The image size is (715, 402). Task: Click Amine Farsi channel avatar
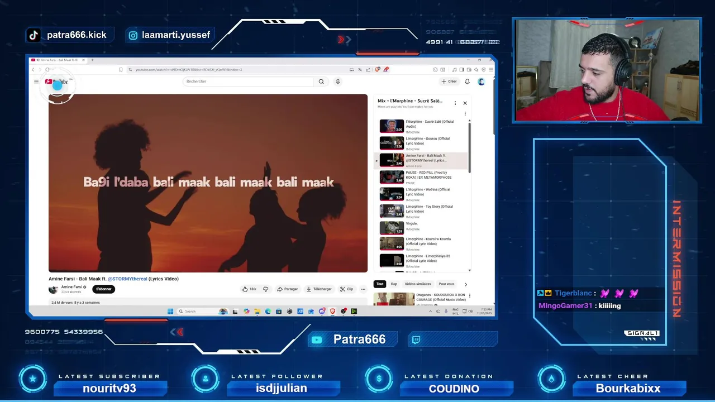(53, 289)
